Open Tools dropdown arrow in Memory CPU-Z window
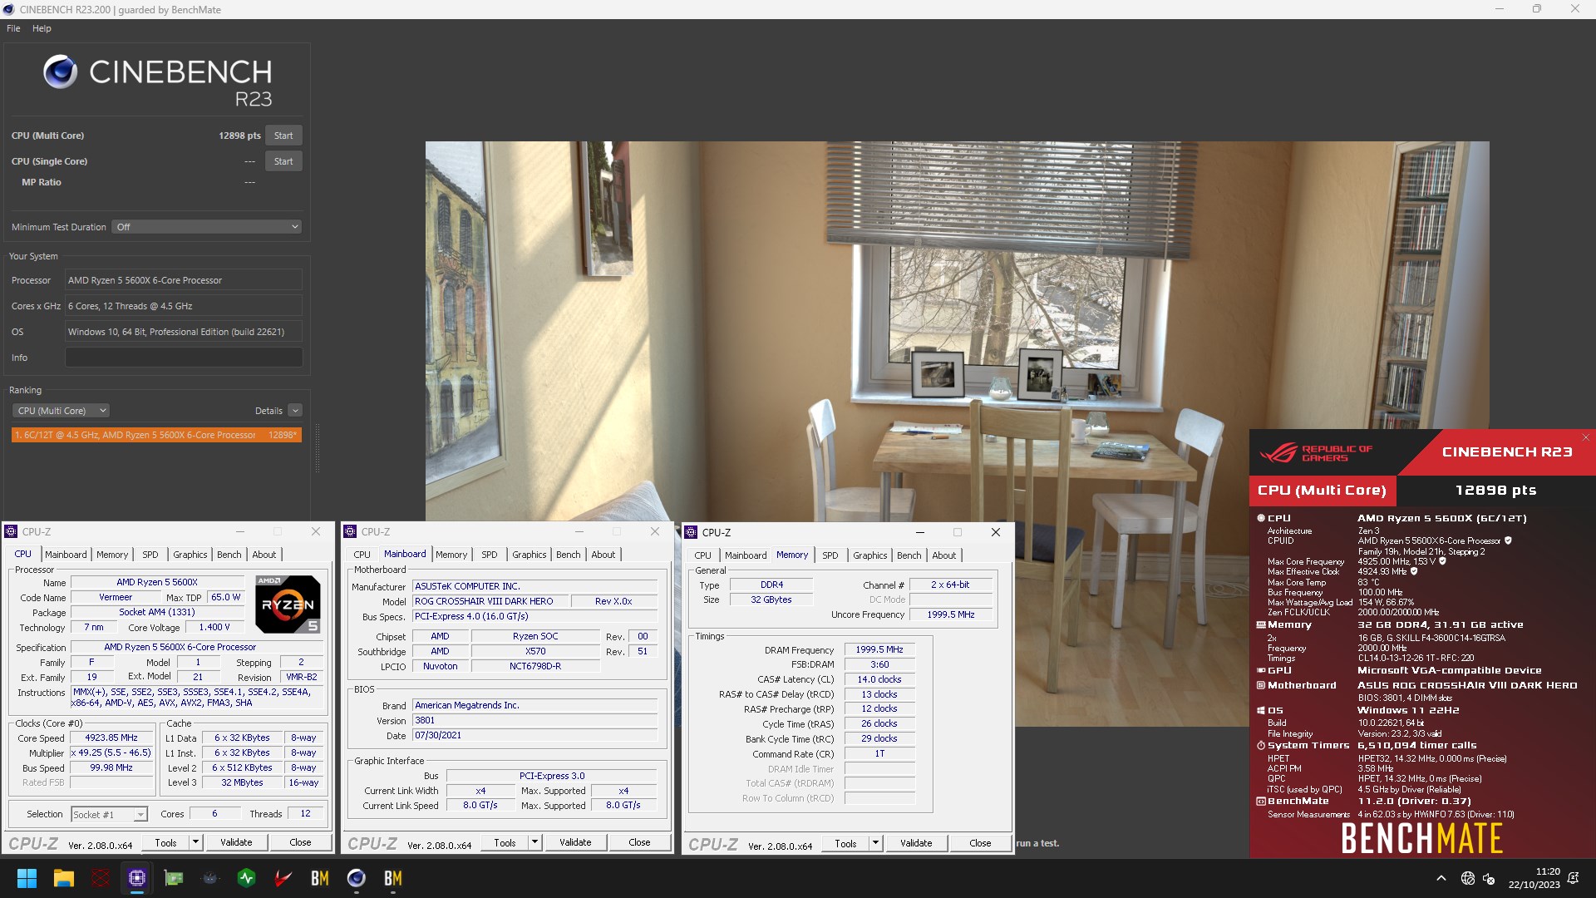Image resolution: width=1596 pixels, height=898 pixels. click(875, 843)
